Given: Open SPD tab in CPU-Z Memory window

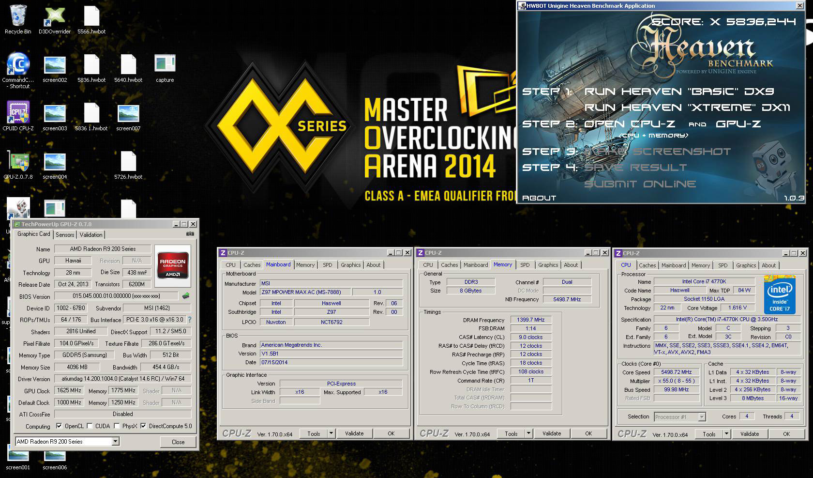Looking at the screenshot, I should click(525, 265).
